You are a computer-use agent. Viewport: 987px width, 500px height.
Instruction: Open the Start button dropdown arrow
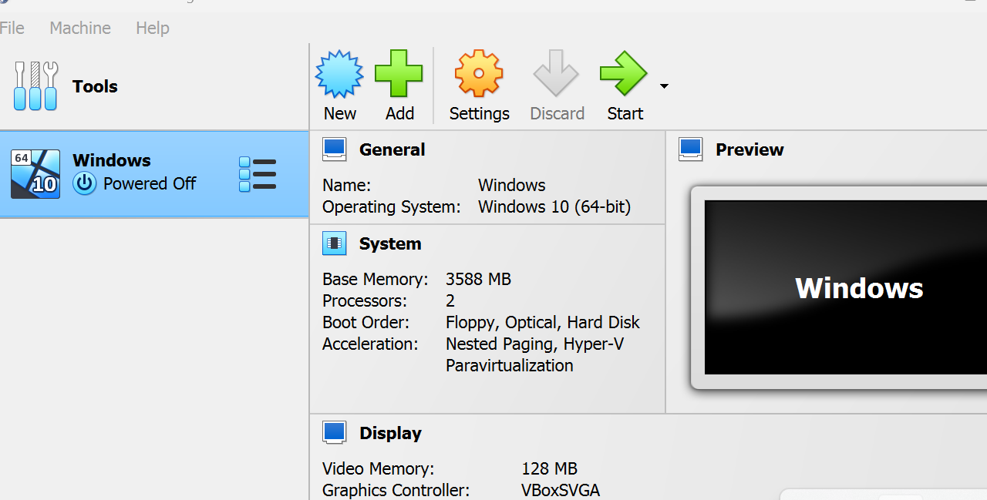(664, 86)
